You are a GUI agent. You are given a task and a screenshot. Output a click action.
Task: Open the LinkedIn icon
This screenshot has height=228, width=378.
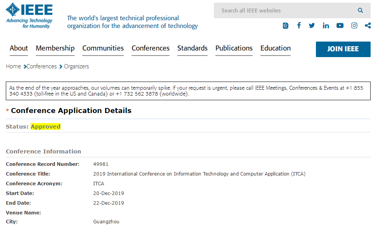[x=326, y=26]
